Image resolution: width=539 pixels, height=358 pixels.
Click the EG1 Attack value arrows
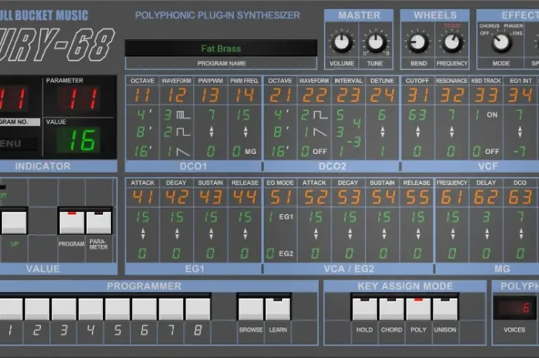point(142,234)
